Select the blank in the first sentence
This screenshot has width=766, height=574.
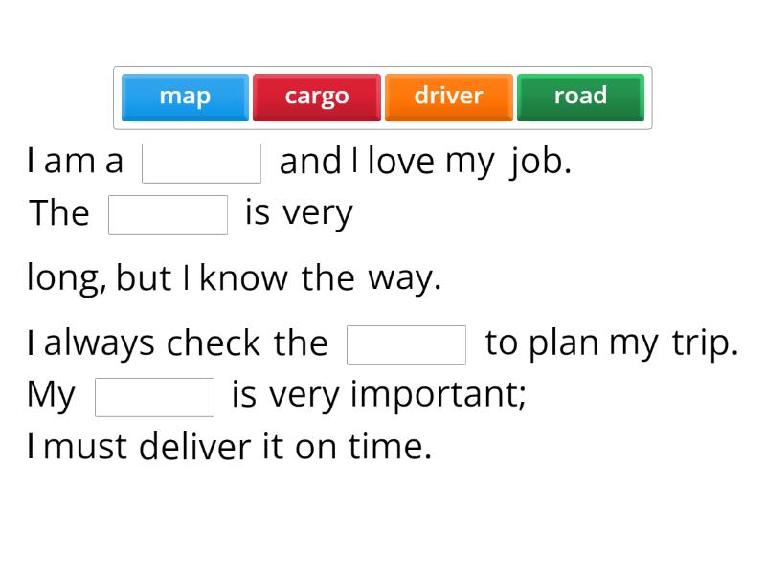click(x=202, y=160)
